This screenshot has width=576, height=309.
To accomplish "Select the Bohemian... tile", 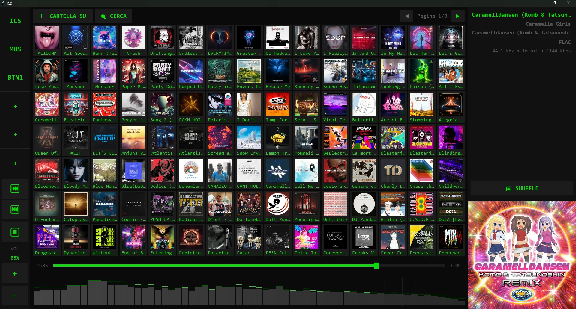I will pyautogui.click(x=191, y=174).
